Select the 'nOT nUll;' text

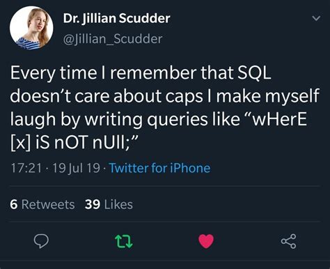pos(96,142)
